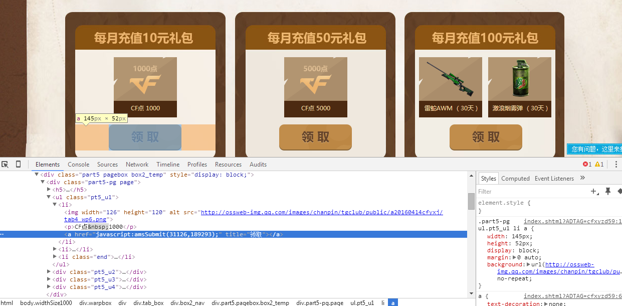Expand the h5 element node
This screenshot has height=306, width=622.
(x=49, y=190)
